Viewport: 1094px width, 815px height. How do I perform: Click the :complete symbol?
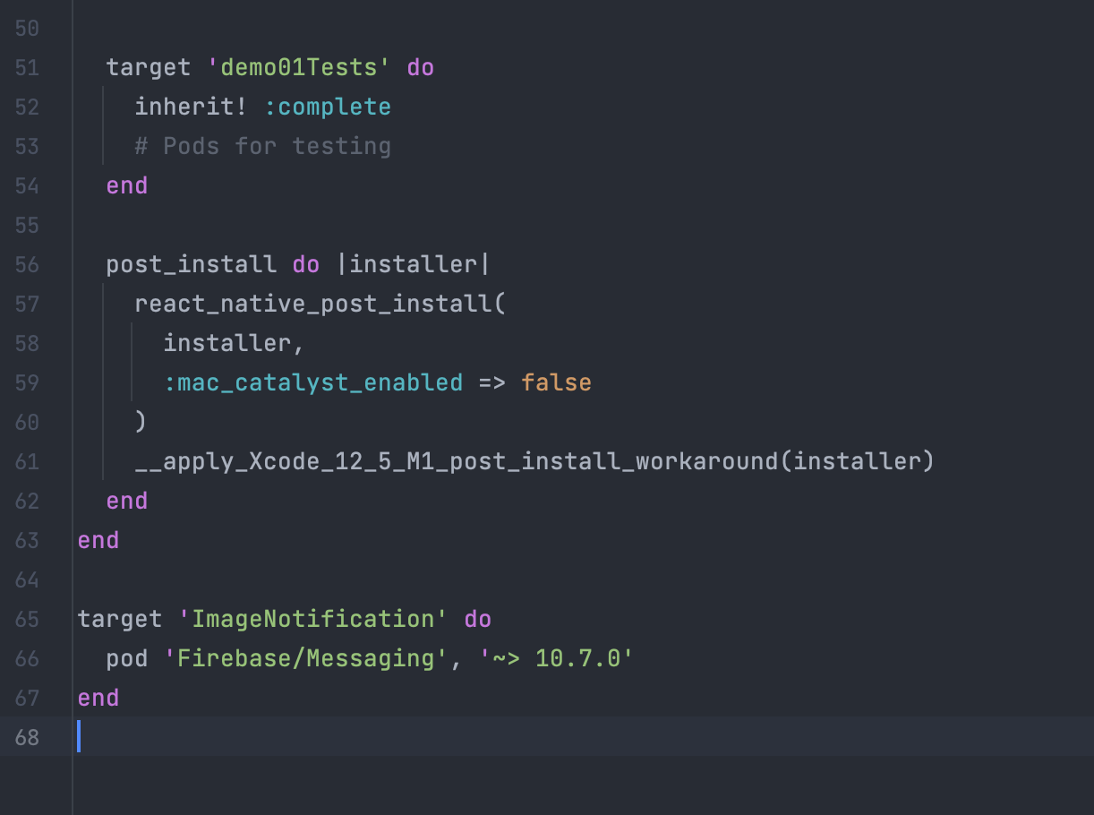pos(328,107)
